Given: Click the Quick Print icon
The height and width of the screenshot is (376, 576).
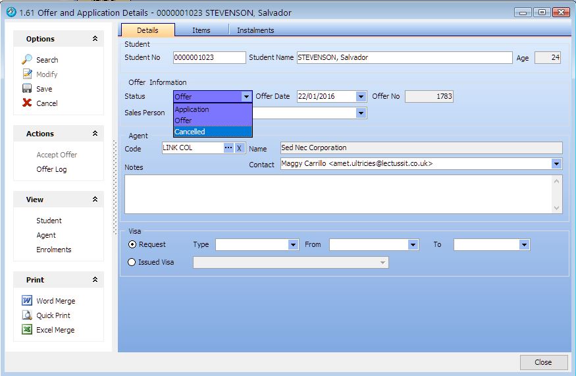Looking at the screenshot, I should click(x=27, y=315).
